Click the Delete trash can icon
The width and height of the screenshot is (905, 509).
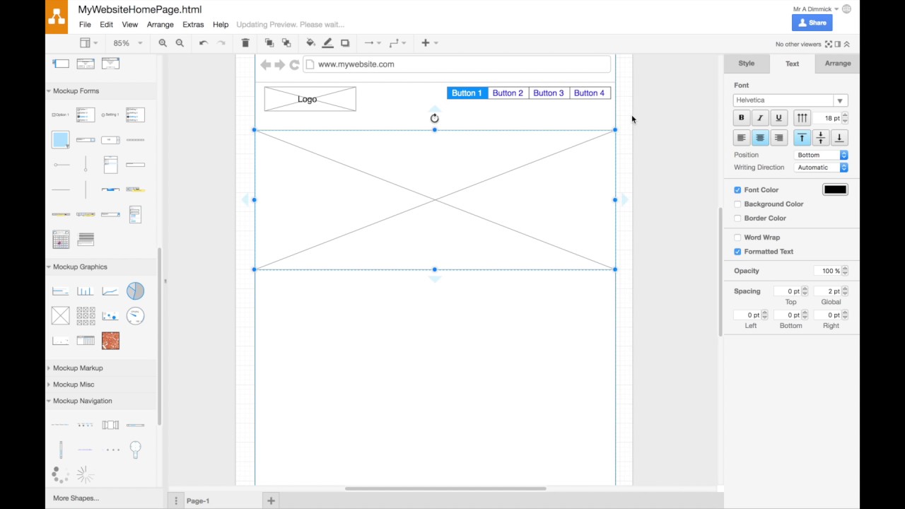[245, 42]
